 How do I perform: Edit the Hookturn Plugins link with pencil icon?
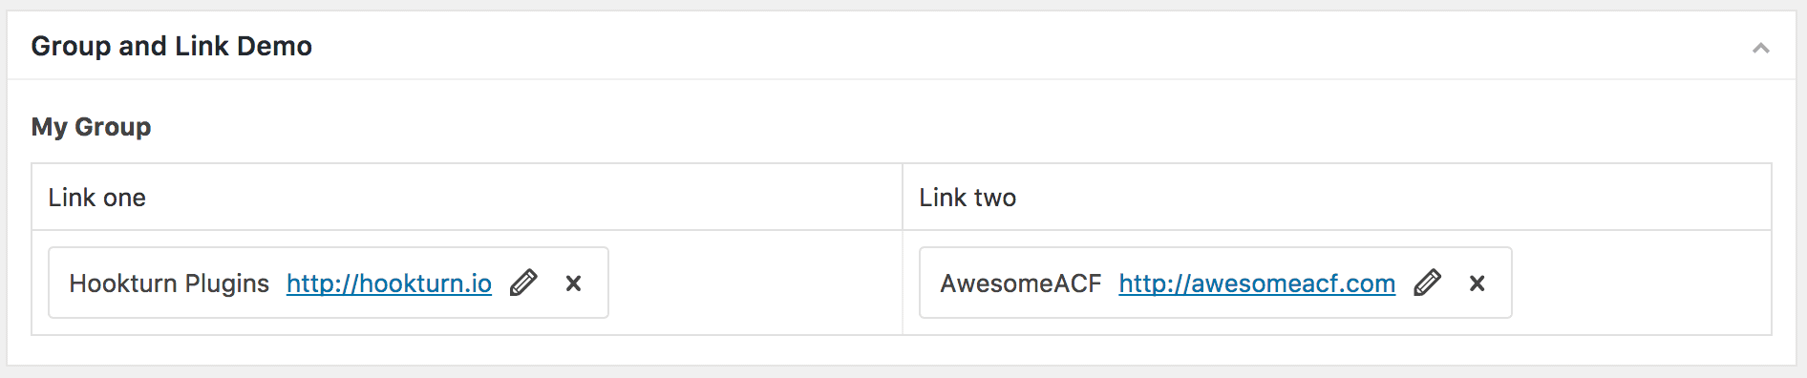(x=523, y=283)
